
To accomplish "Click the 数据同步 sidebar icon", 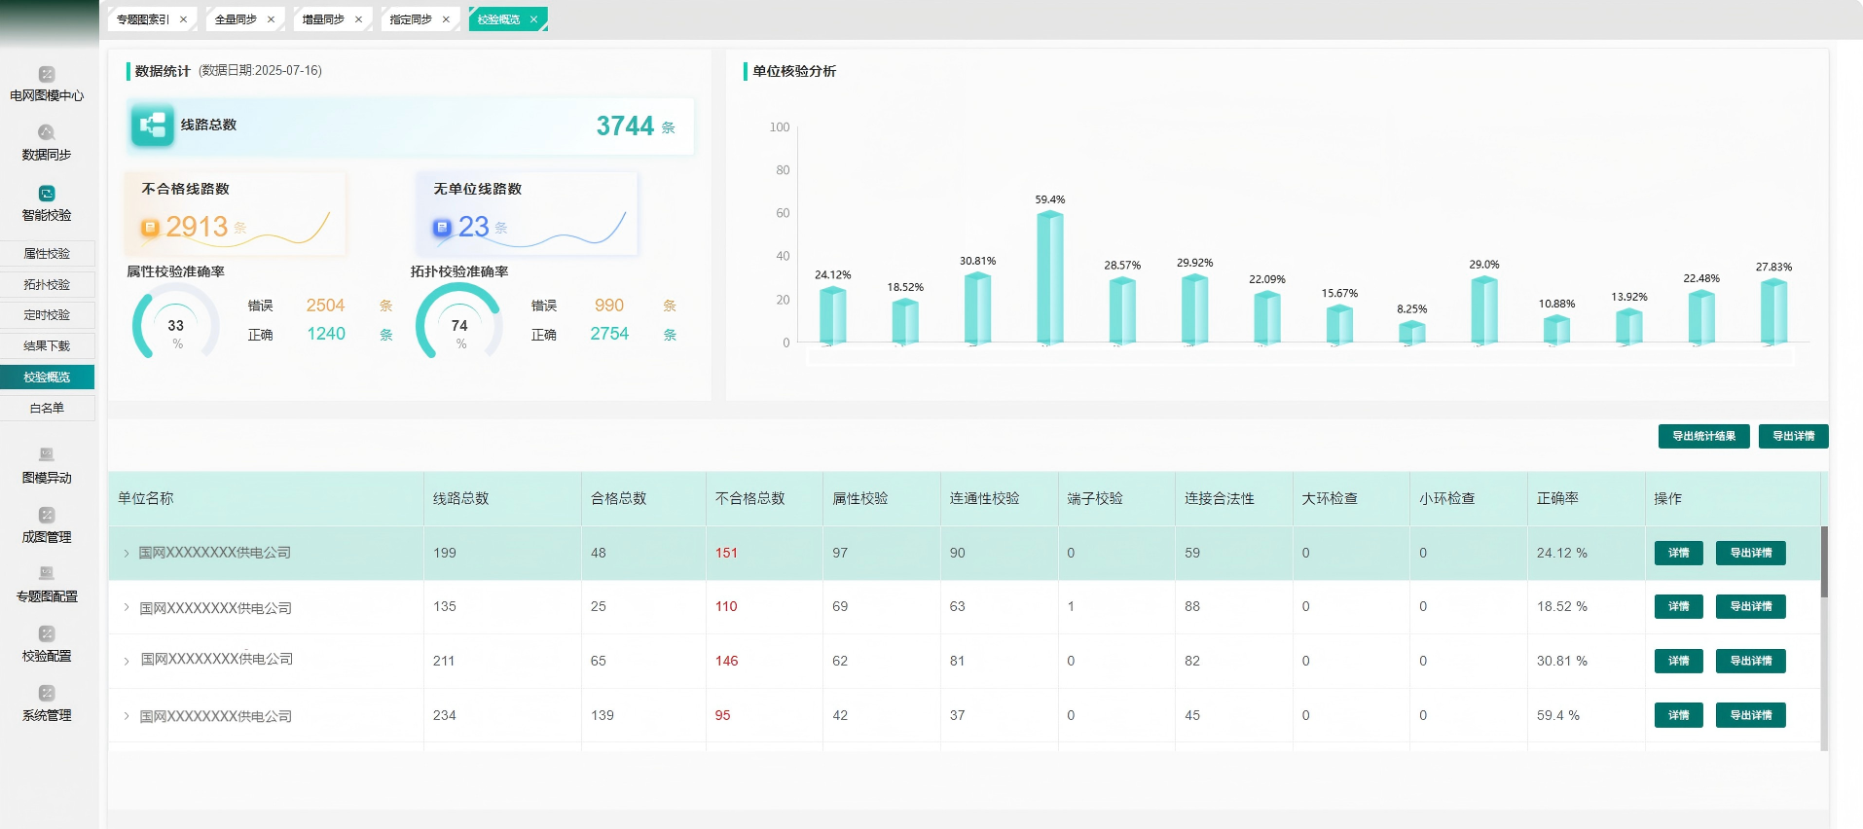I will 47,133.
